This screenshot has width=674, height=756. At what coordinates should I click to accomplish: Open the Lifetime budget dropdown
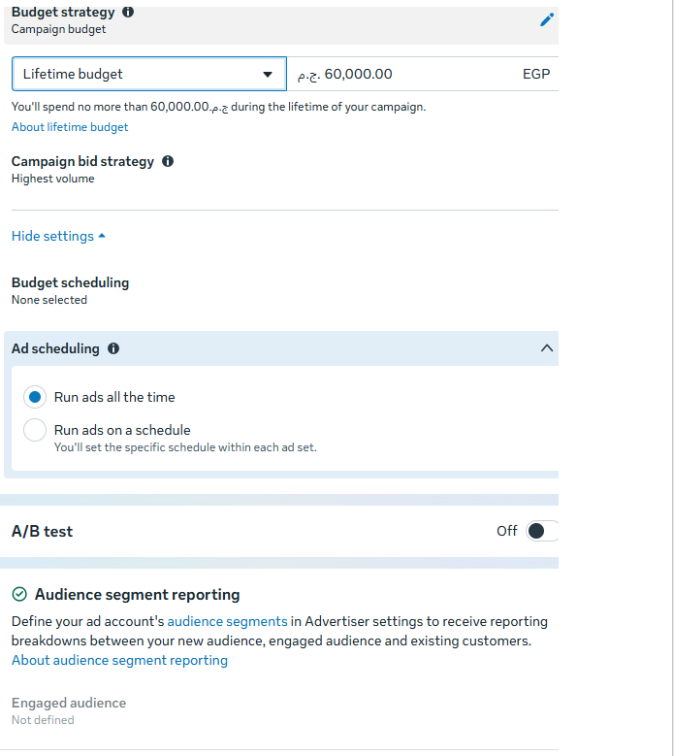coord(149,74)
